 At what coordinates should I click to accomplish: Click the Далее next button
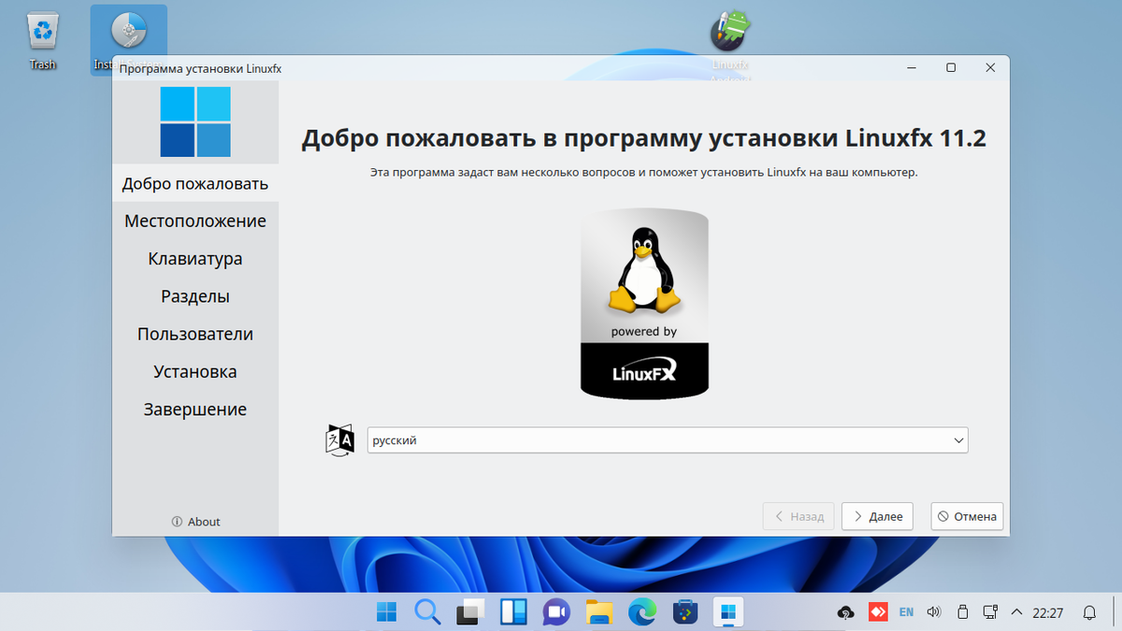click(877, 516)
